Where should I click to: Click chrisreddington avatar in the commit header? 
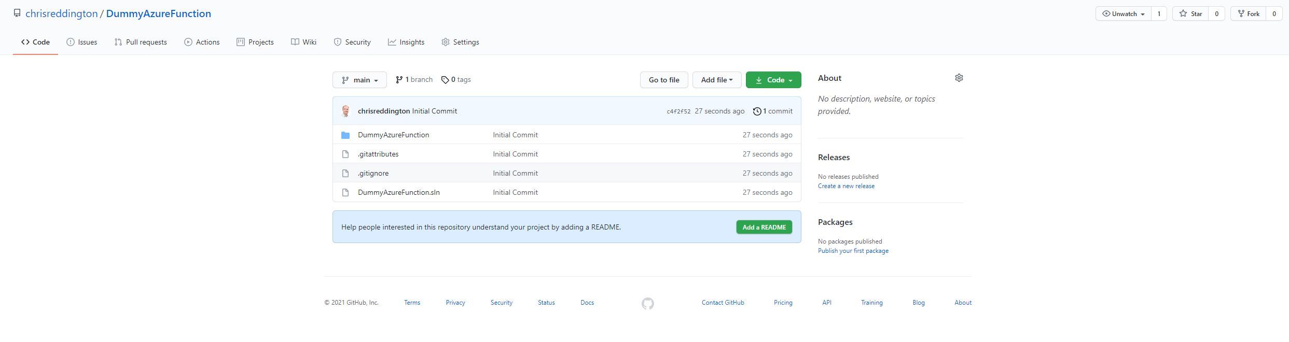(x=346, y=111)
